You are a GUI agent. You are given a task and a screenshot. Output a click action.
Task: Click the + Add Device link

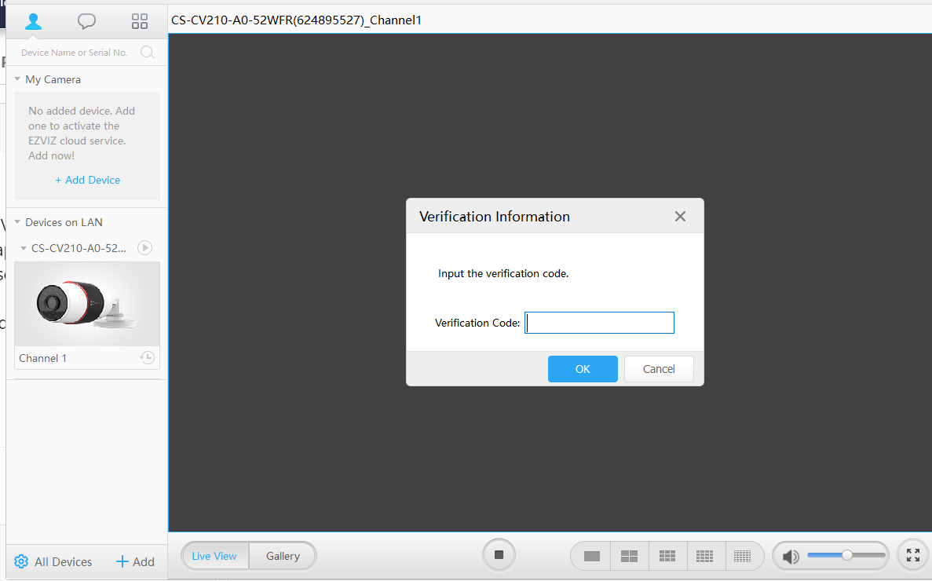coord(87,180)
